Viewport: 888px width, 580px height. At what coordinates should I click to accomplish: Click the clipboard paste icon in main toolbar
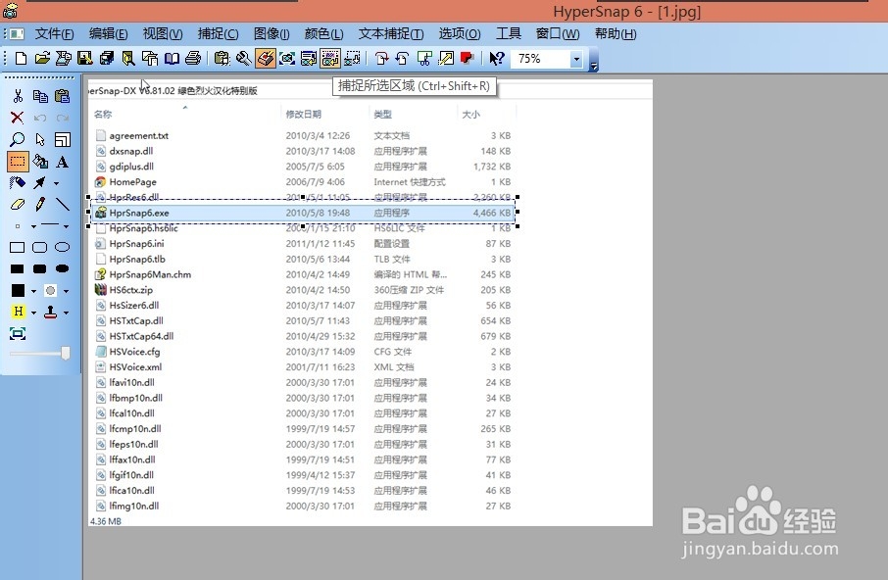222,58
